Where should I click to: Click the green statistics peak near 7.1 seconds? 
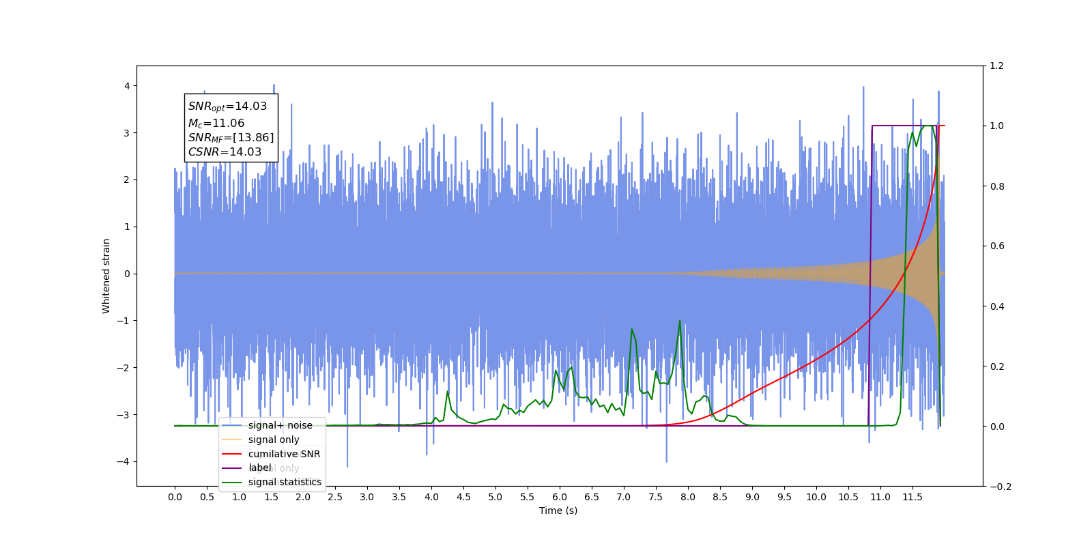click(x=632, y=330)
